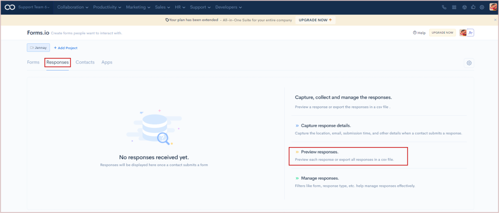Open the Developers menu

pyautogui.click(x=228, y=8)
